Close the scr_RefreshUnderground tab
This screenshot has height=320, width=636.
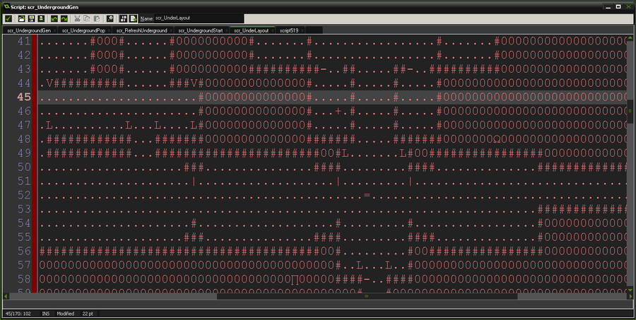(171, 31)
